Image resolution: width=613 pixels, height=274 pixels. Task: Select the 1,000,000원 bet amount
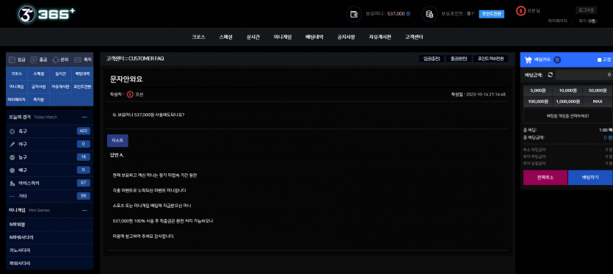(x=567, y=101)
